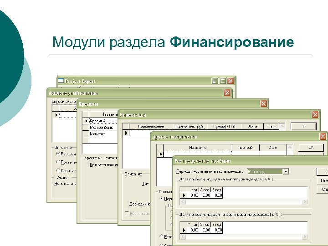Image resolution: width=328 pixels, height=246 pixels.
Task: Click the row selector arrow in the Другие поступления table
Action: [160, 154]
